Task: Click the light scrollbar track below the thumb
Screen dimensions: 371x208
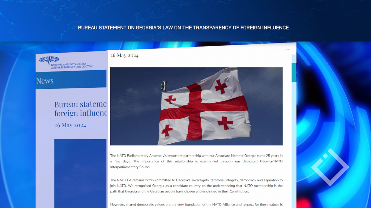Action: 293,139
